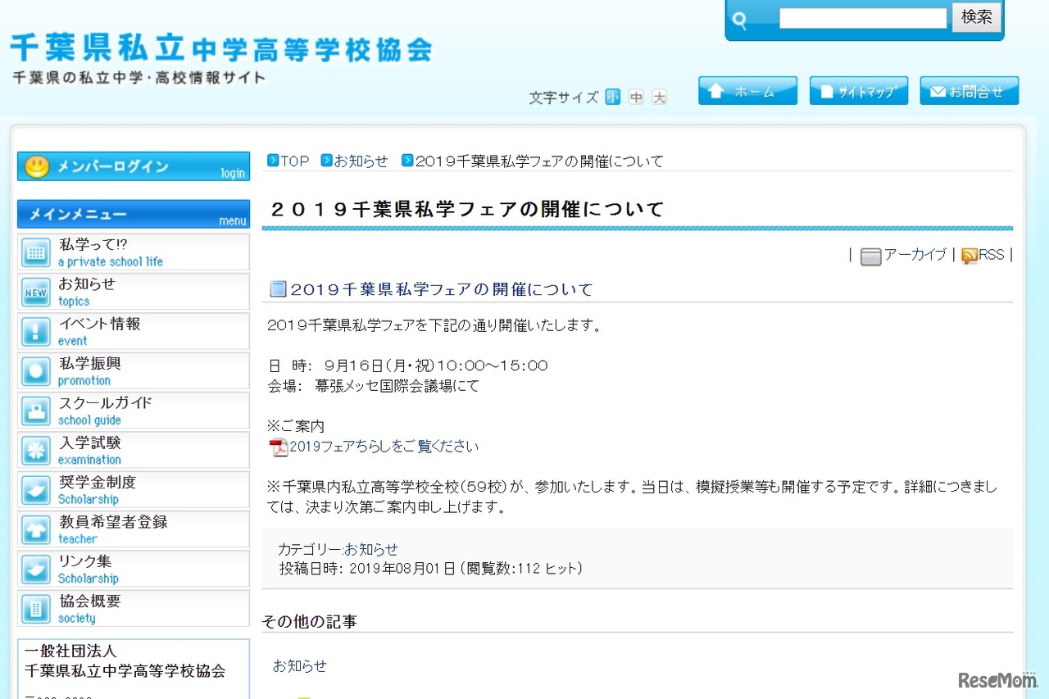Click the 私学って!? menu icon
This screenshot has width=1049, height=699.
35,252
